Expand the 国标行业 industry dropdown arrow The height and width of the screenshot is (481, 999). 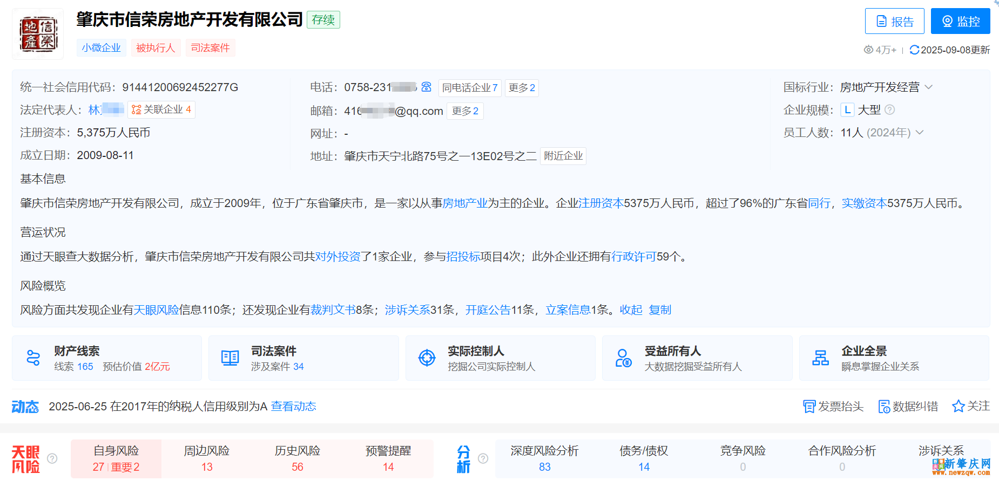click(929, 87)
